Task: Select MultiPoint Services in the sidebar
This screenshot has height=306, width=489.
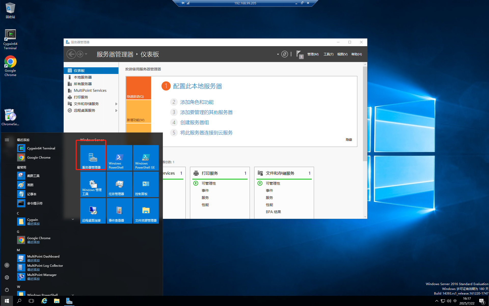Action: (x=91, y=91)
